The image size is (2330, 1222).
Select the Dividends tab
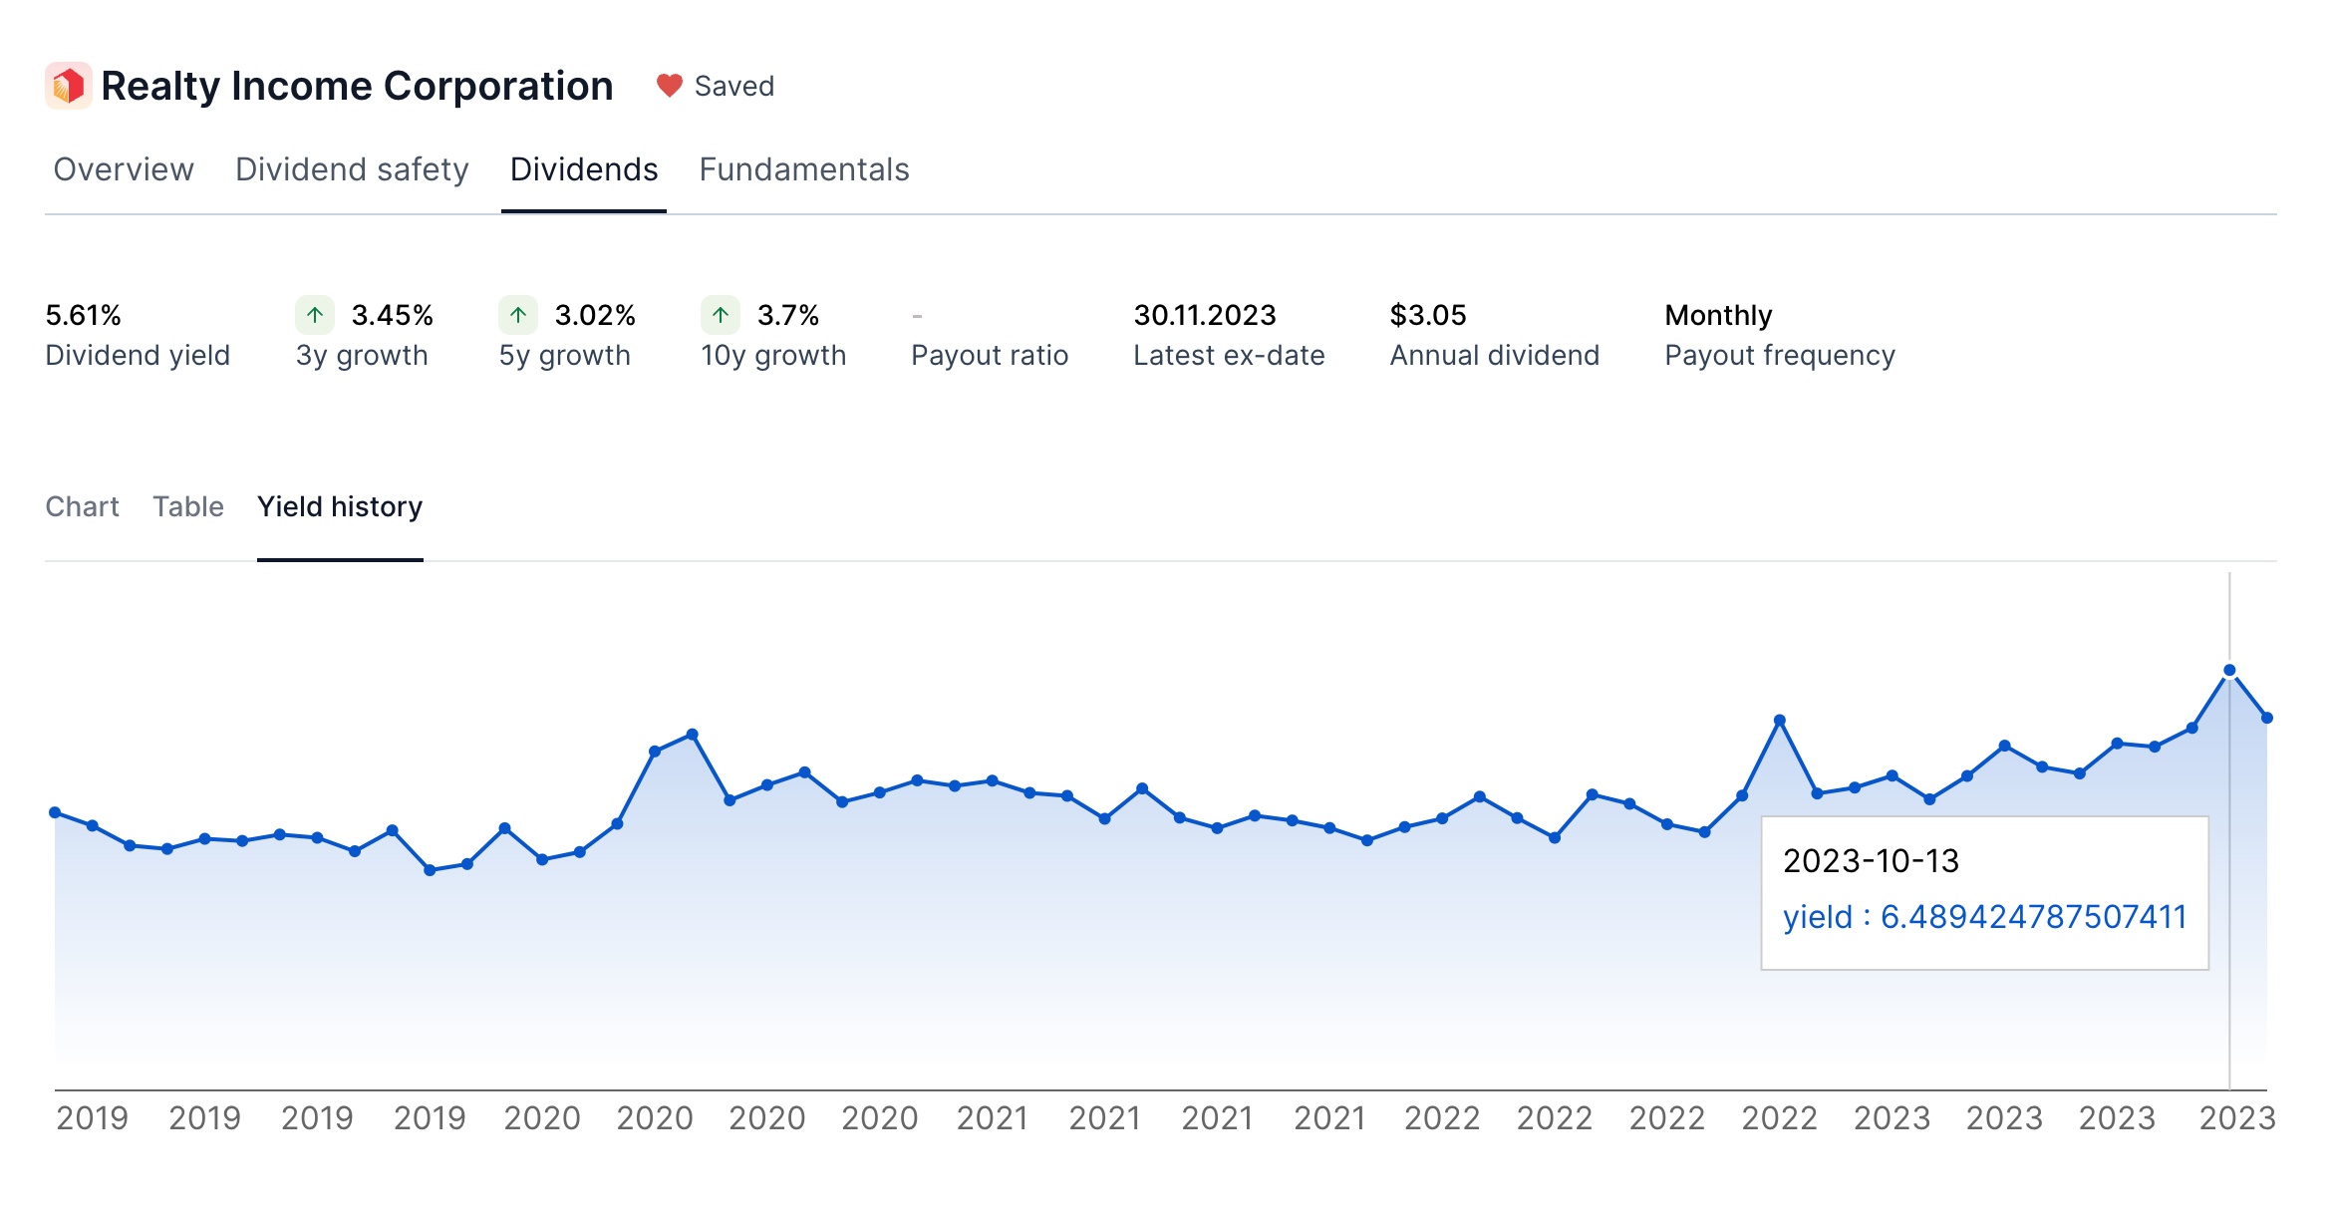pos(584,169)
